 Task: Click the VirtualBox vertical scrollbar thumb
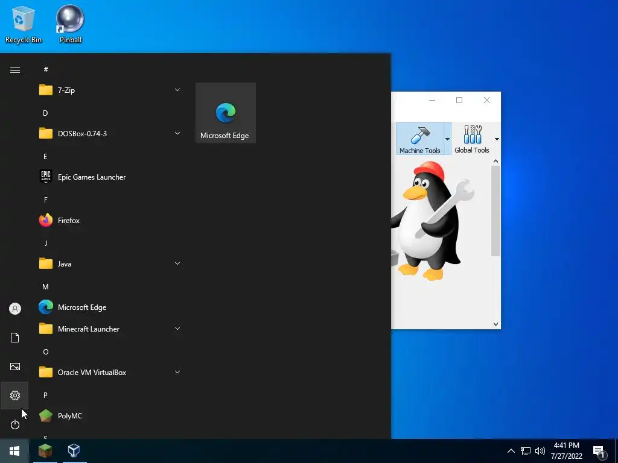click(496, 211)
